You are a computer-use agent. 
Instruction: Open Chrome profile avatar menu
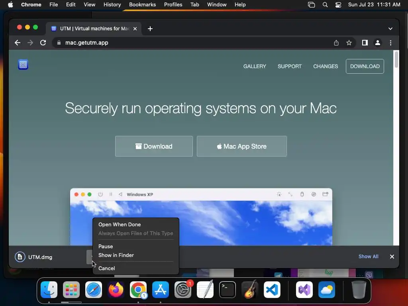(378, 43)
